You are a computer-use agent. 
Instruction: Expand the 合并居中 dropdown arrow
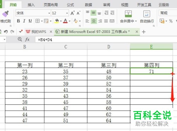click(136, 21)
